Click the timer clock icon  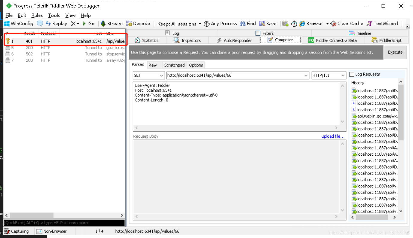294,24
